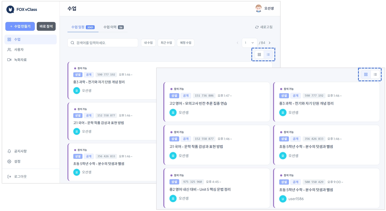The height and width of the screenshot is (211, 386).
Task: Click the 새로고침 refresh icon
Action: pyautogui.click(x=257, y=27)
